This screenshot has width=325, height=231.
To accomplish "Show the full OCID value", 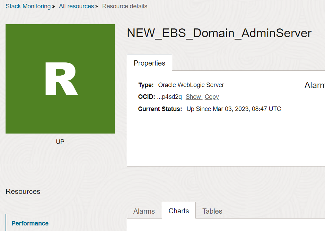I will 193,97.
